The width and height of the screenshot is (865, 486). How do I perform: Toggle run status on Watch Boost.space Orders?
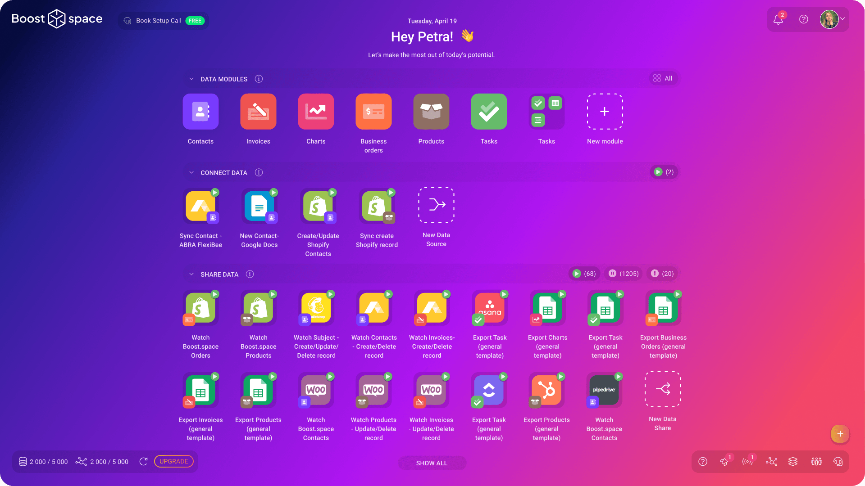[x=215, y=294]
